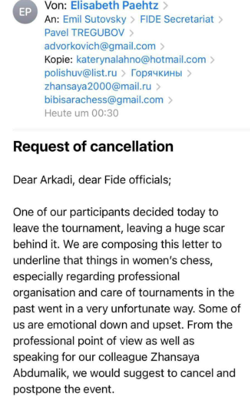Tap chevron beside advorkovich@gmail.com
250x402 pixels.
tap(162, 47)
